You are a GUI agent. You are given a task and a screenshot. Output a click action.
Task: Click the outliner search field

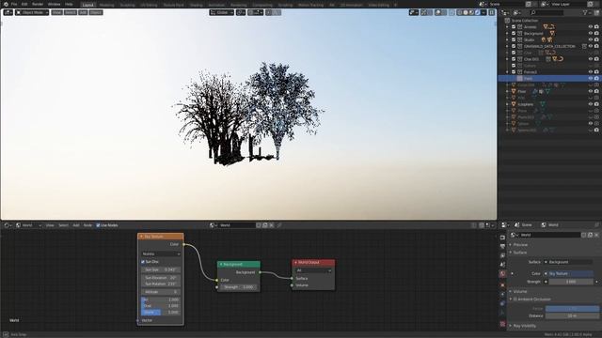pos(547,12)
